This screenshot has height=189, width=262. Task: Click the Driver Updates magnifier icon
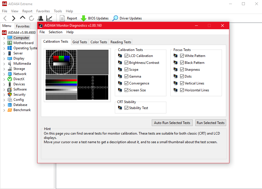(115, 18)
